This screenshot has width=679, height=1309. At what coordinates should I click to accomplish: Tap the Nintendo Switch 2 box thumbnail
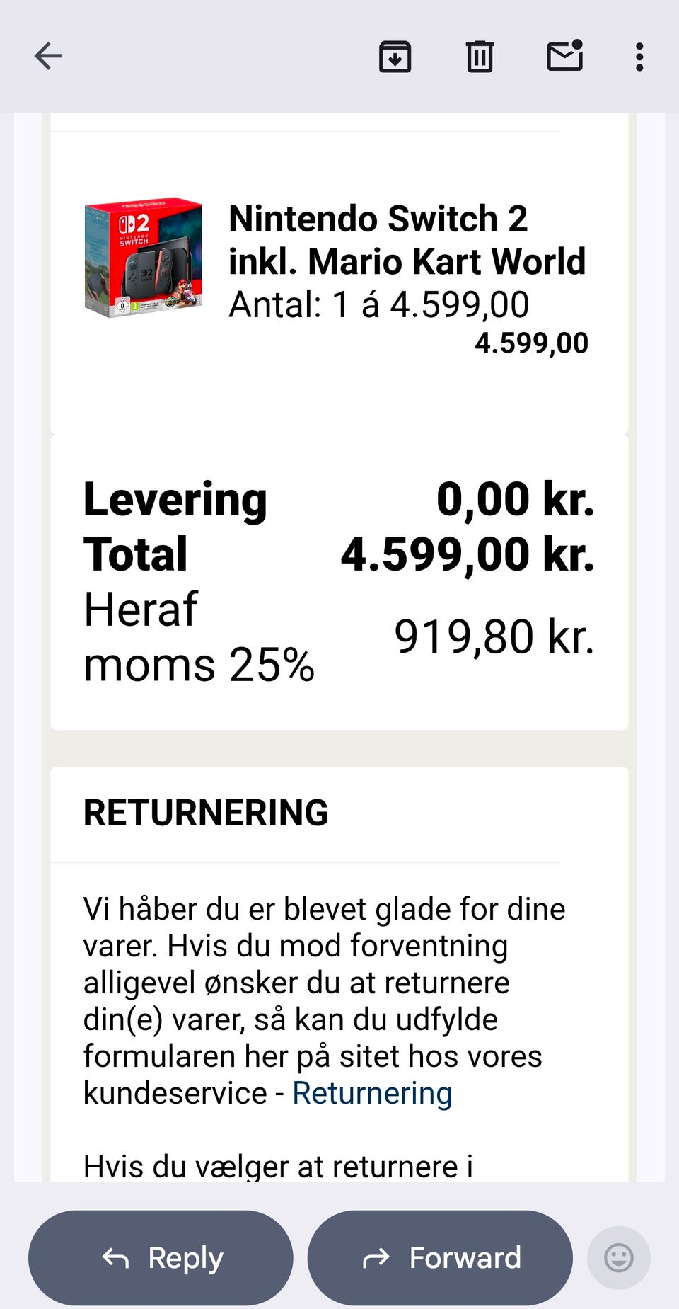coord(143,257)
